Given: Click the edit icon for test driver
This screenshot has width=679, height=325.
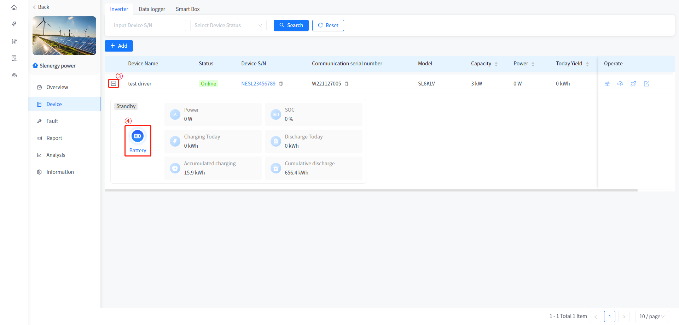Looking at the screenshot, I should (646, 84).
